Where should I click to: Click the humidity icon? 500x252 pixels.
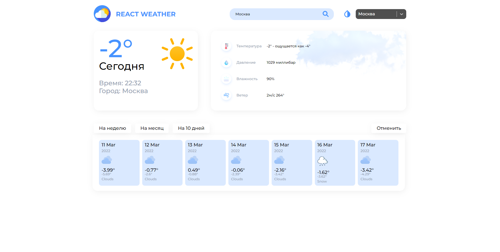coord(226,79)
